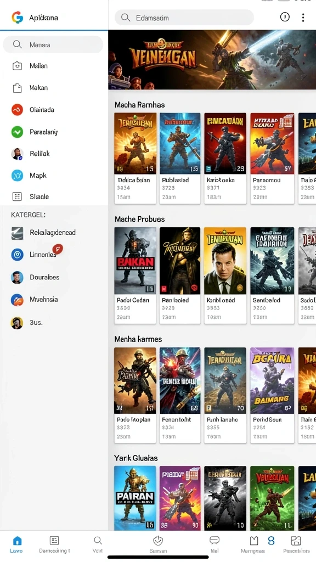This screenshot has height=562, width=316.
Task: Open the Pado kloptan game cover
Action: coord(135,380)
